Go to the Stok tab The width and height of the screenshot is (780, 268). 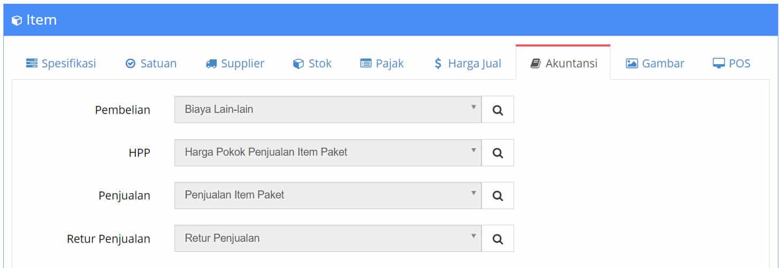coord(312,63)
